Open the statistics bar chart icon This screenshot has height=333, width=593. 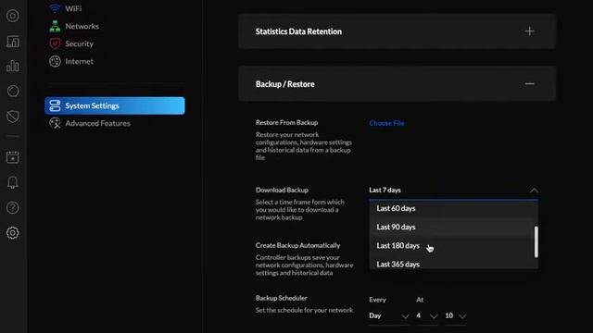12,66
